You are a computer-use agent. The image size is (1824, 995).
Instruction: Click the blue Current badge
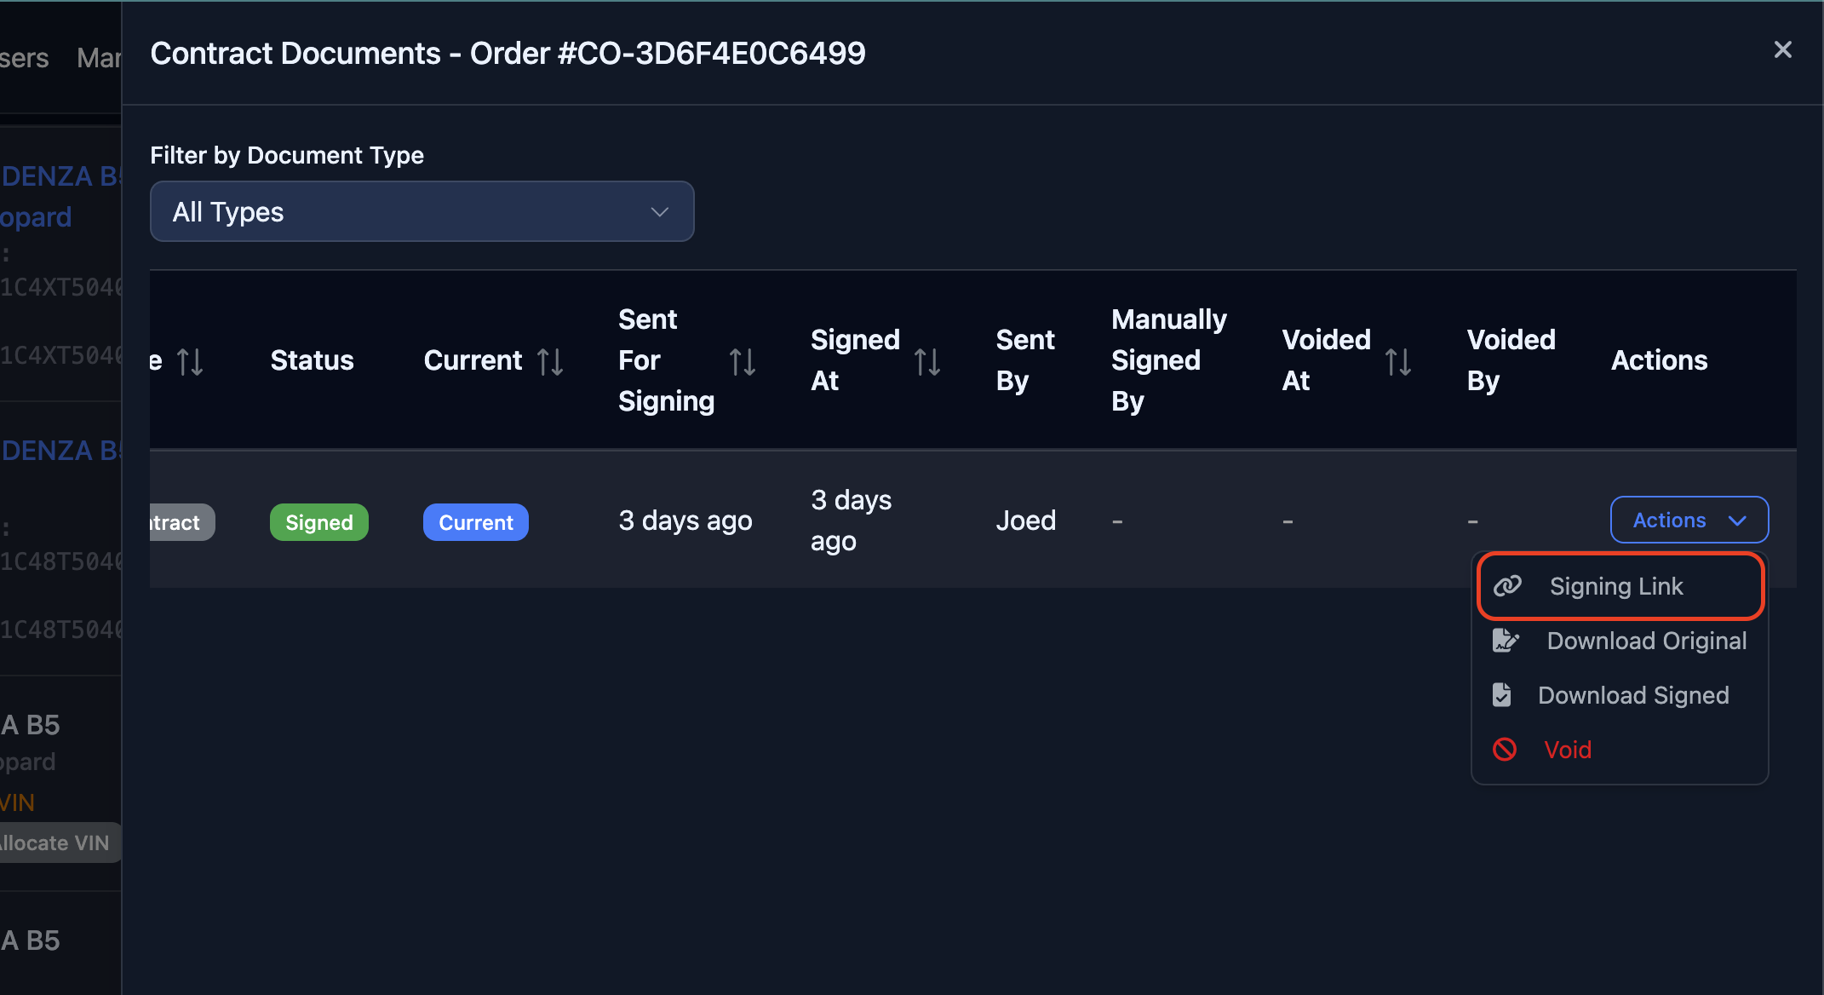(476, 522)
